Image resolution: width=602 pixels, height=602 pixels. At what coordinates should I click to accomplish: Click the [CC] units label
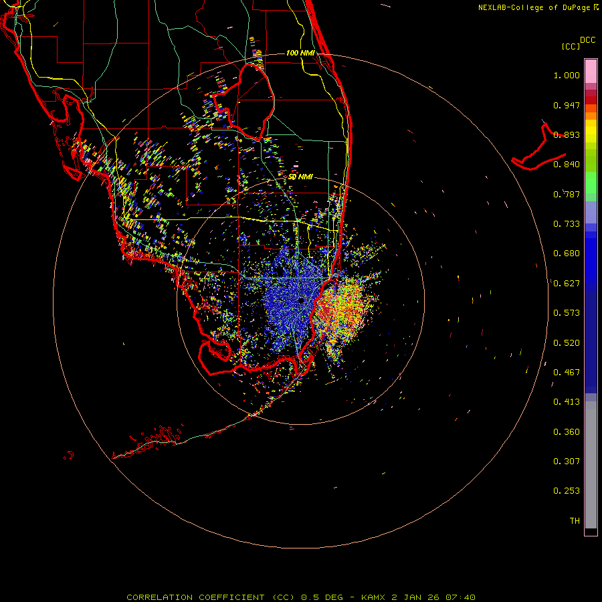(x=571, y=46)
